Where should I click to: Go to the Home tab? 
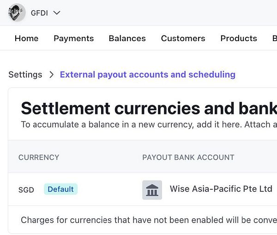click(26, 38)
